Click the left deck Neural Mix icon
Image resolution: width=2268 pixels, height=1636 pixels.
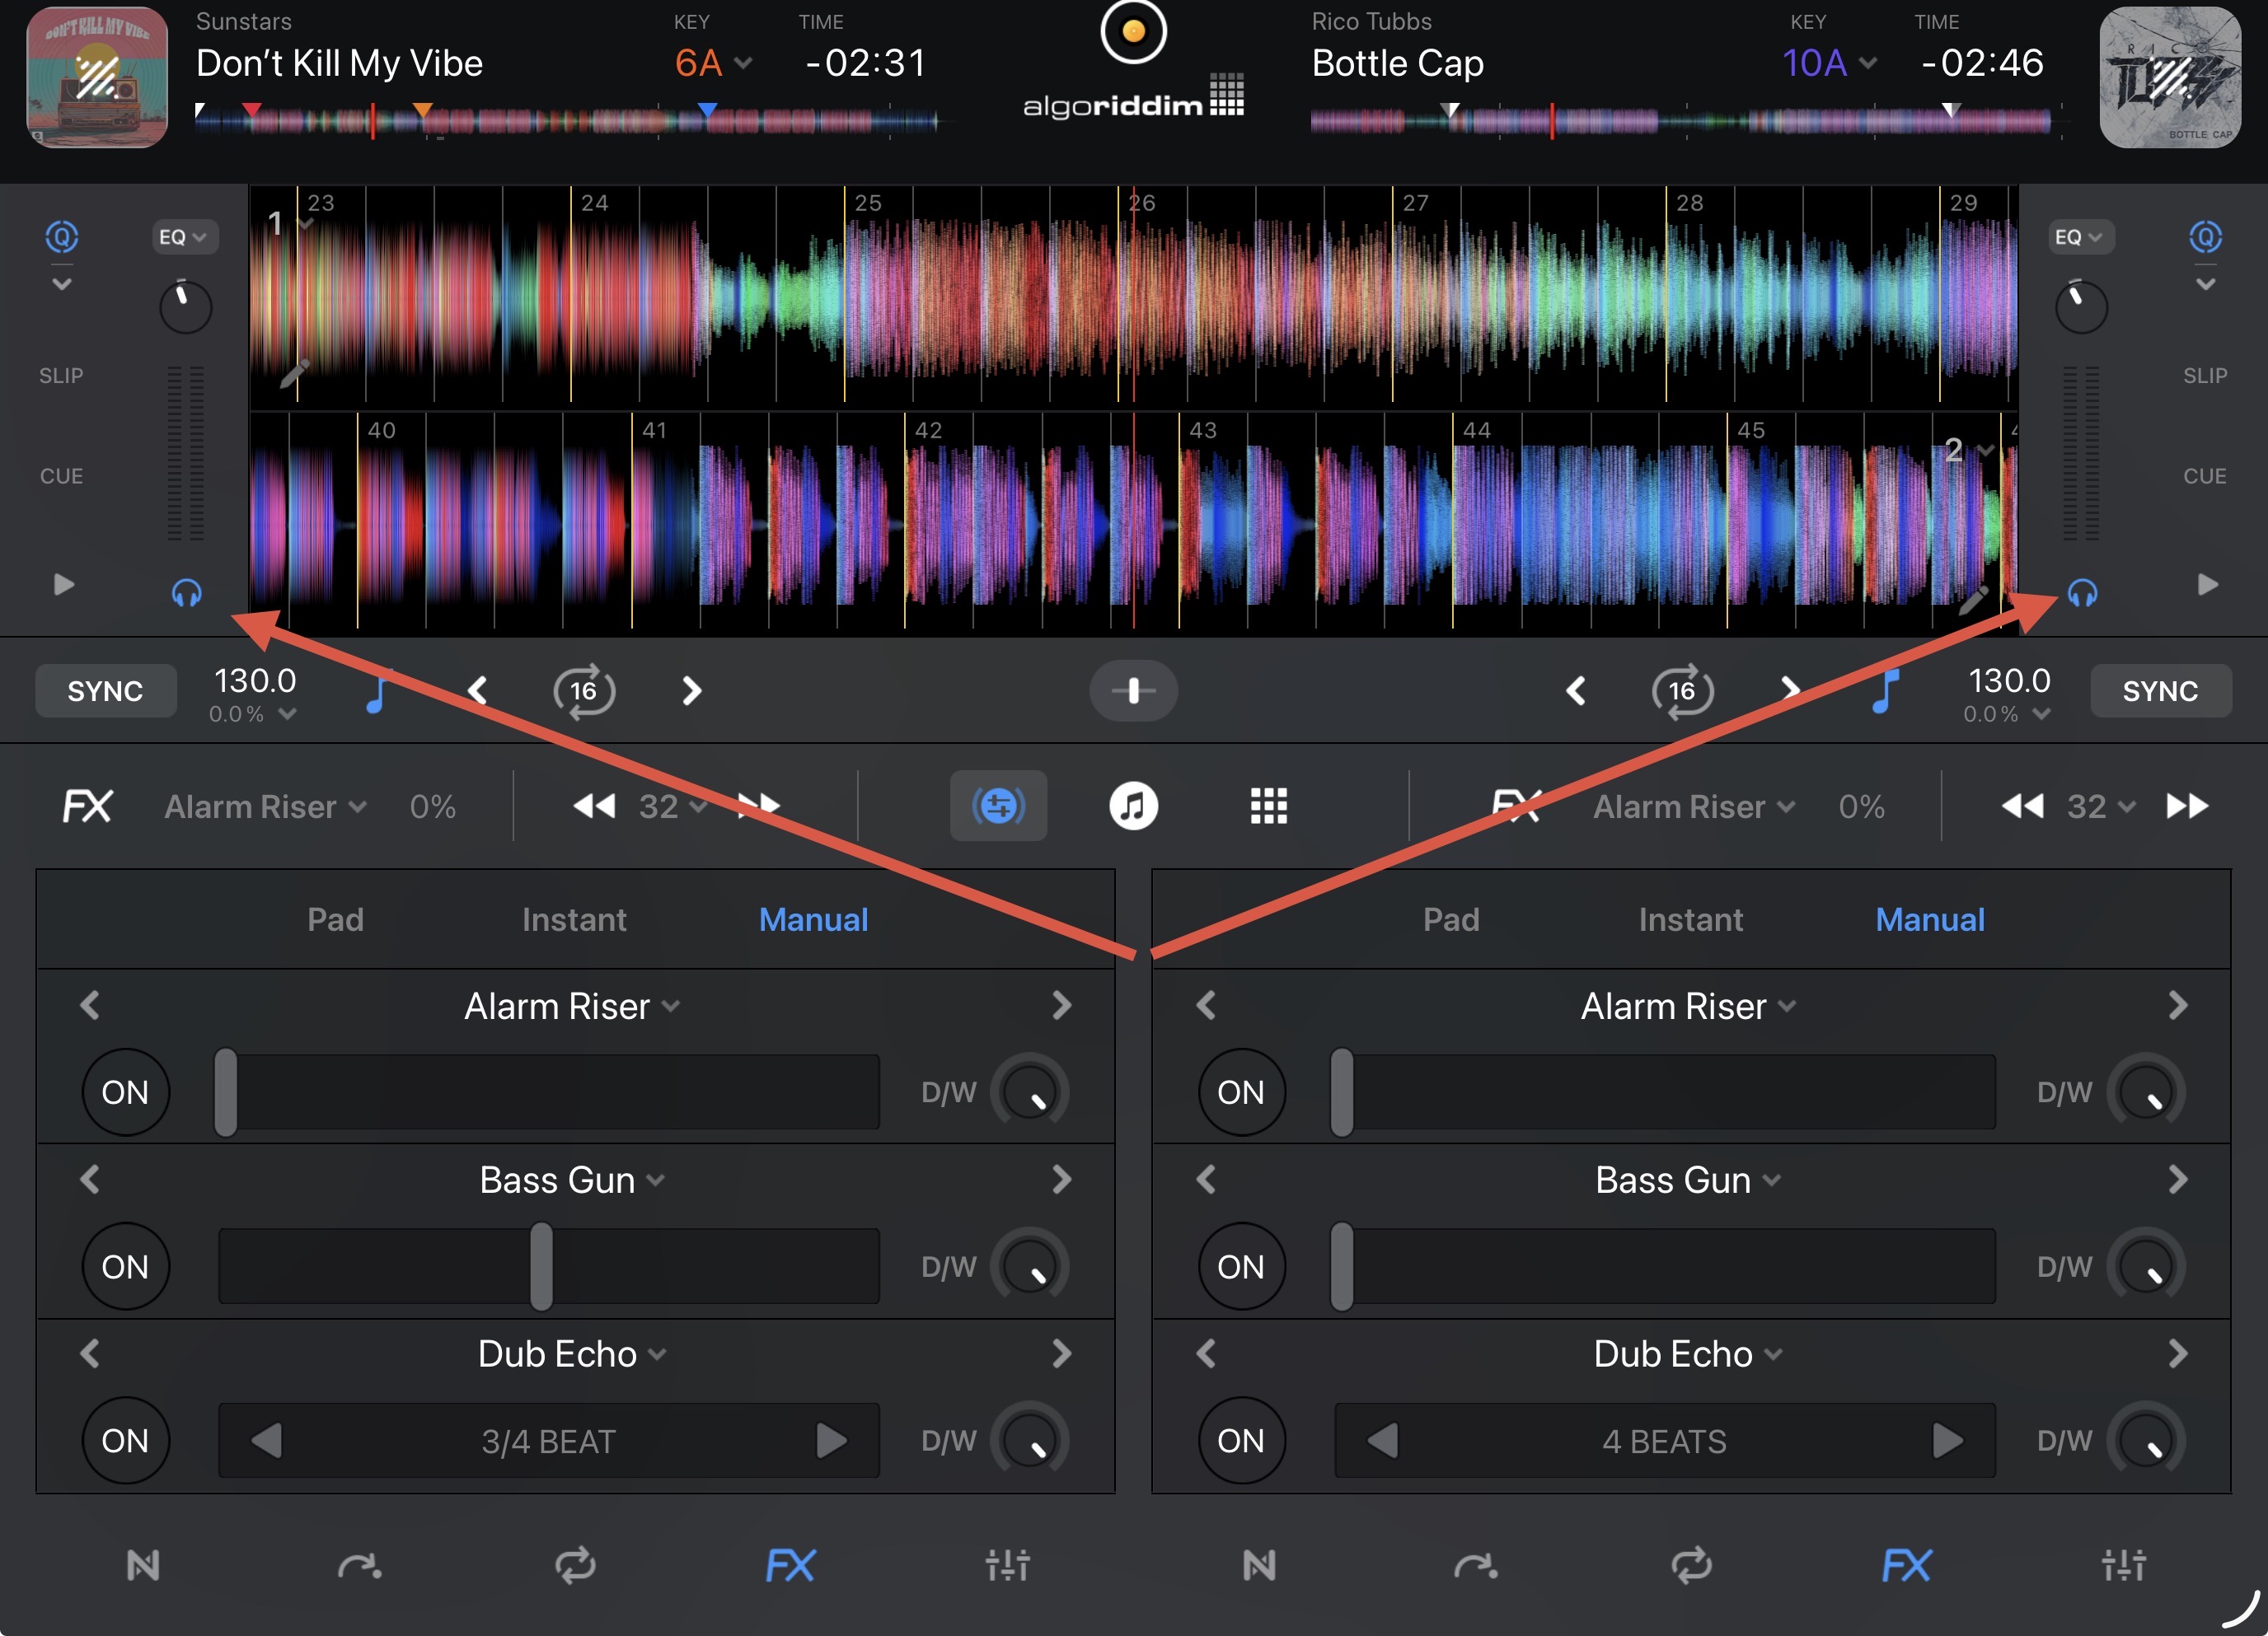pos(143,1564)
